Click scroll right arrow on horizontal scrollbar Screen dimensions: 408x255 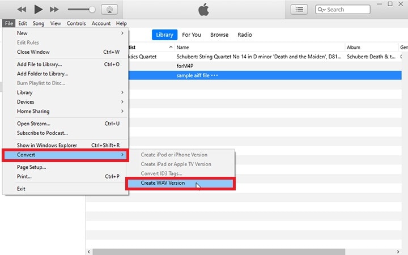(x=398, y=252)
